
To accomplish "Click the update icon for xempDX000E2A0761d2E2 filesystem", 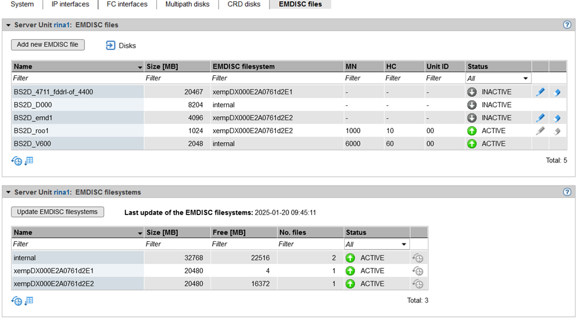I will 418,284.
